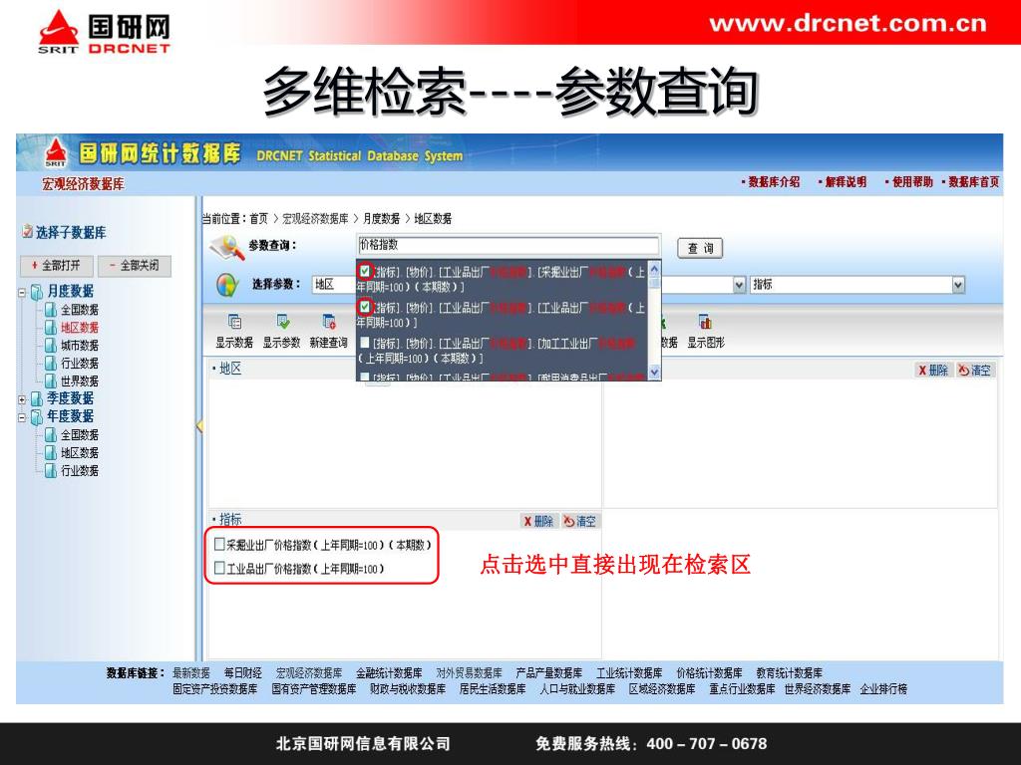Click the 显示图形 chart icon
This screenshot has height=765, width=1021.
click(705, 322)
